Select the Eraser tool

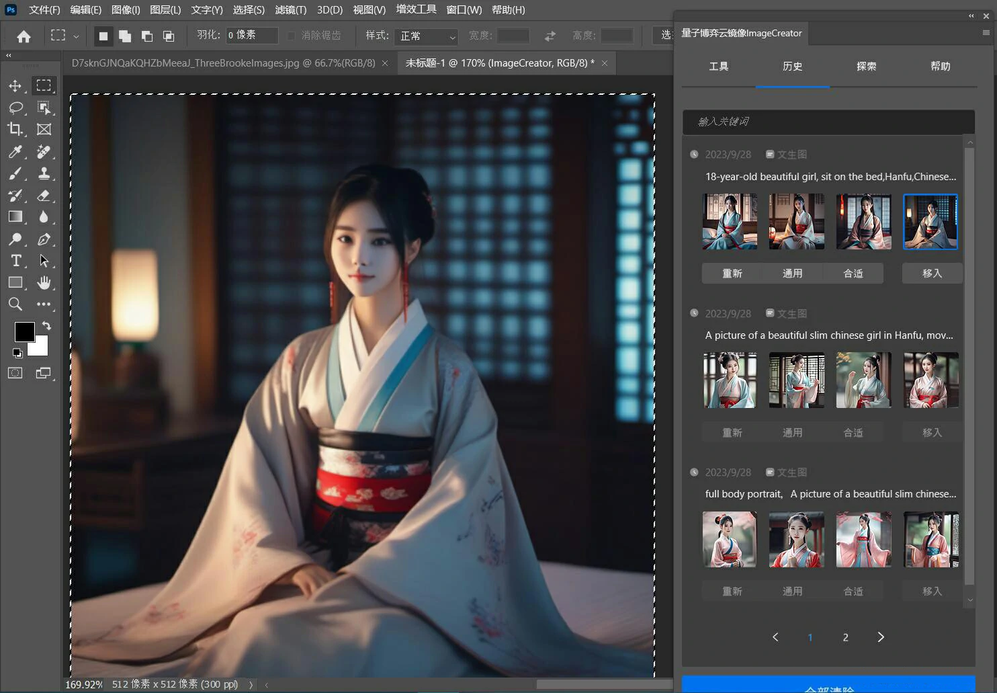pyautogui.click(x=44, y=196)
